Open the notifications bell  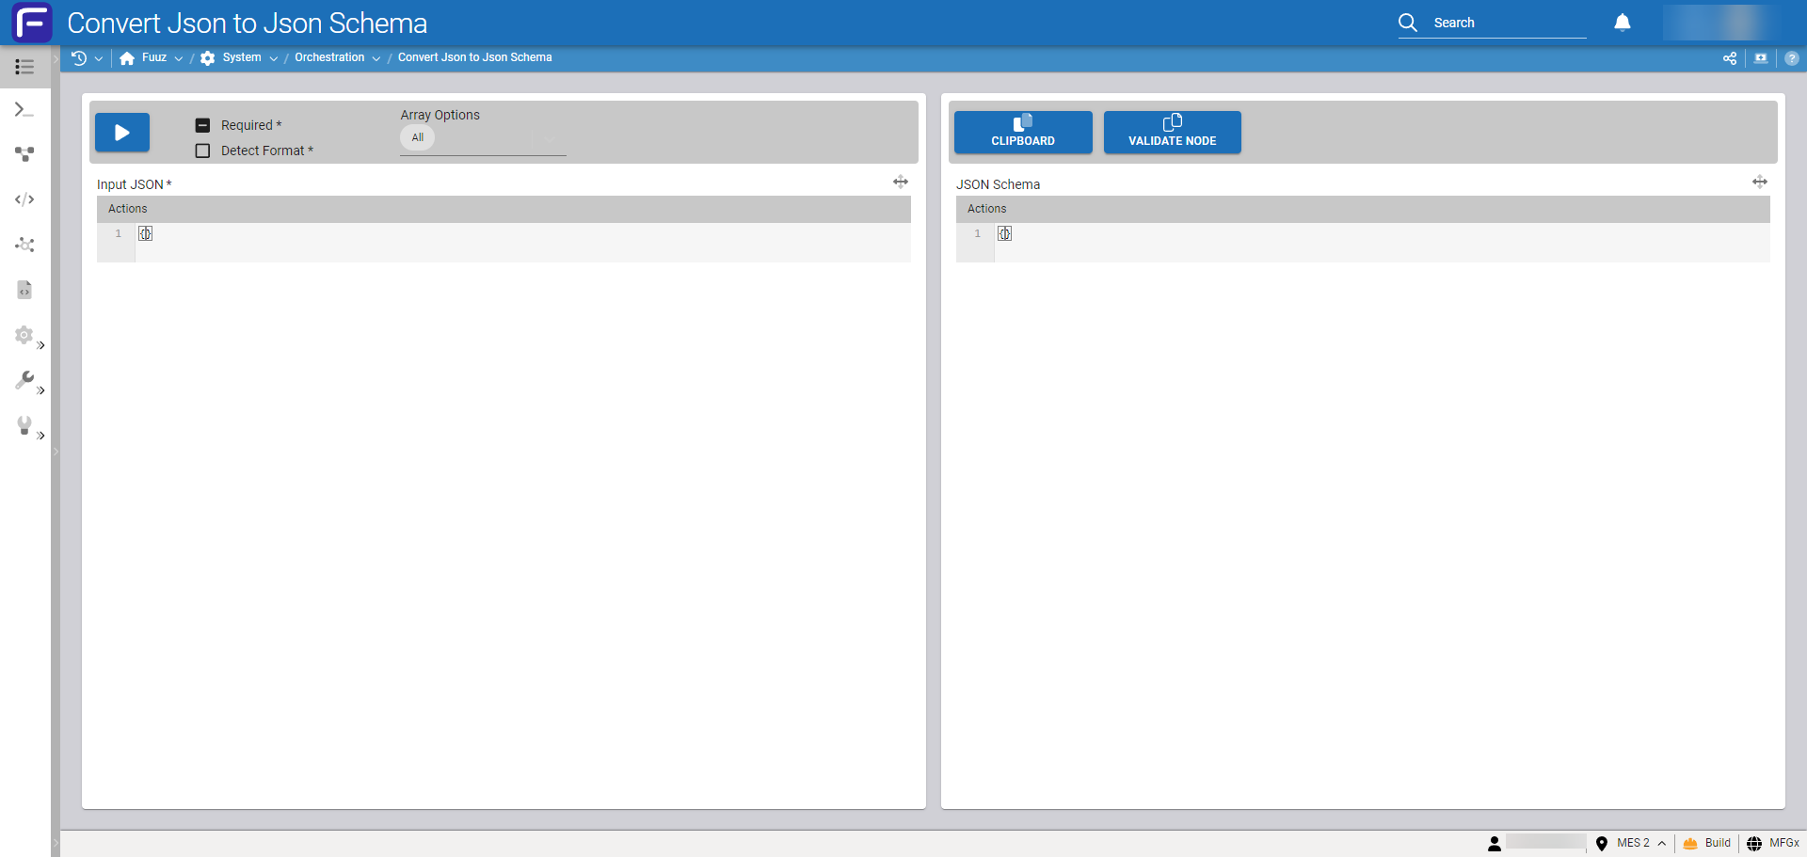(1622, 23)
